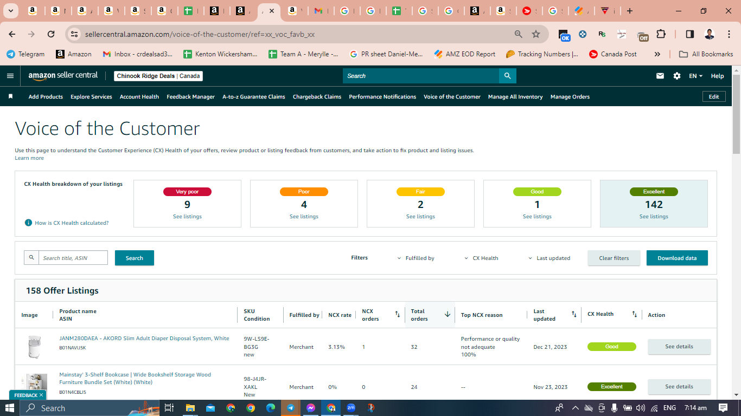Open a new browser tab
The width and height of the screenshot is (741, 416).
pyautogui.click(x=629, y=11)
